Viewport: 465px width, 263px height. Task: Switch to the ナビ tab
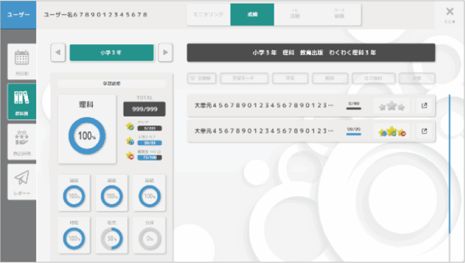pos(295,15)
